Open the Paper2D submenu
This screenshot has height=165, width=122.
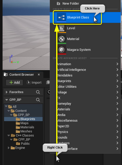pos(85,126)
